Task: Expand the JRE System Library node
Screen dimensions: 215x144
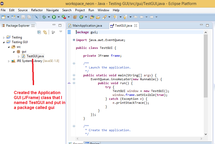Action: tap(9, 61)
